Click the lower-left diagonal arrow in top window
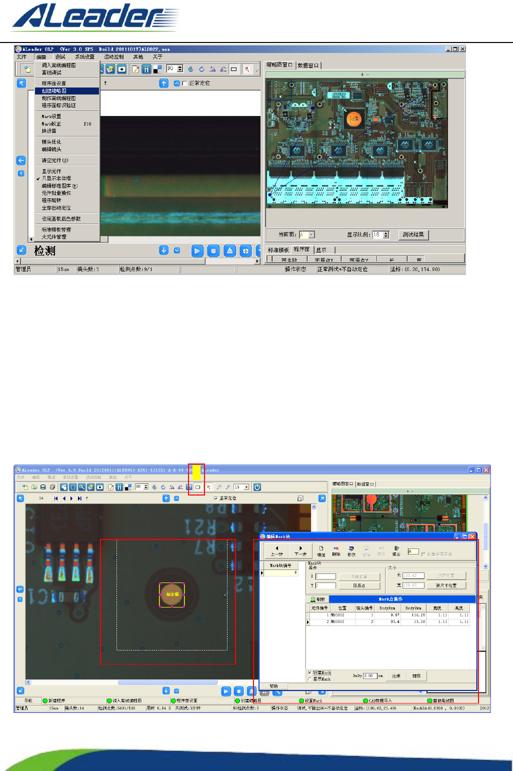The height and width of the screenshot is (771, 513). tap(21, 250)
